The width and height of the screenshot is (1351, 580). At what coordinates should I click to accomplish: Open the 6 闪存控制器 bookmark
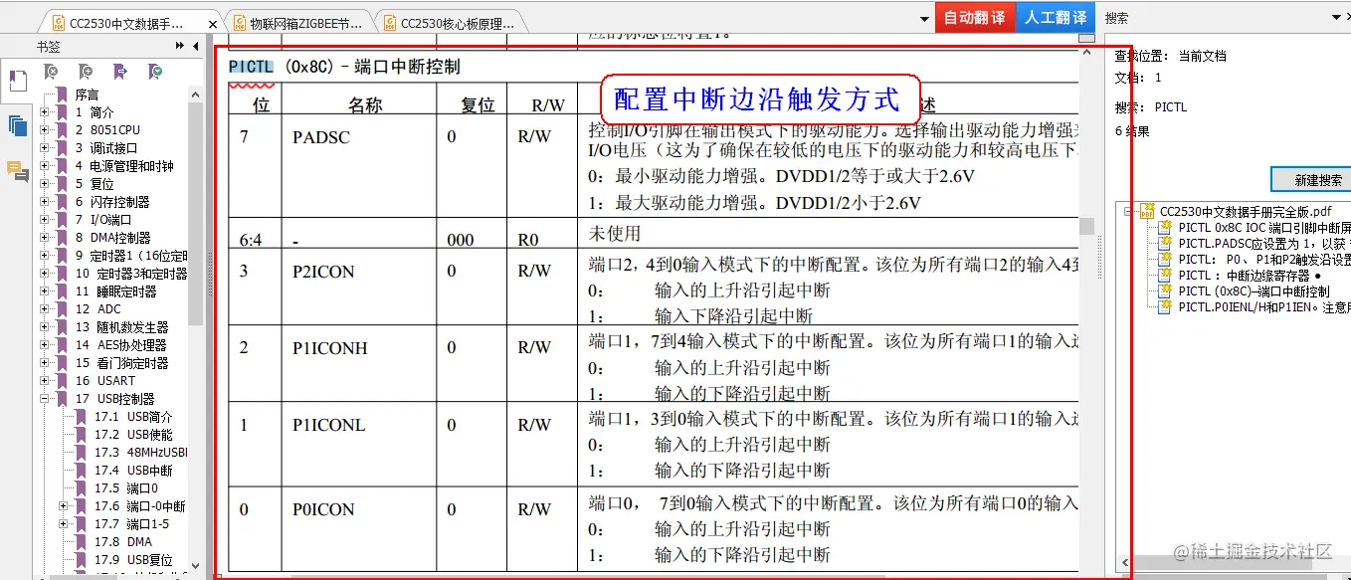coord(112,202)
